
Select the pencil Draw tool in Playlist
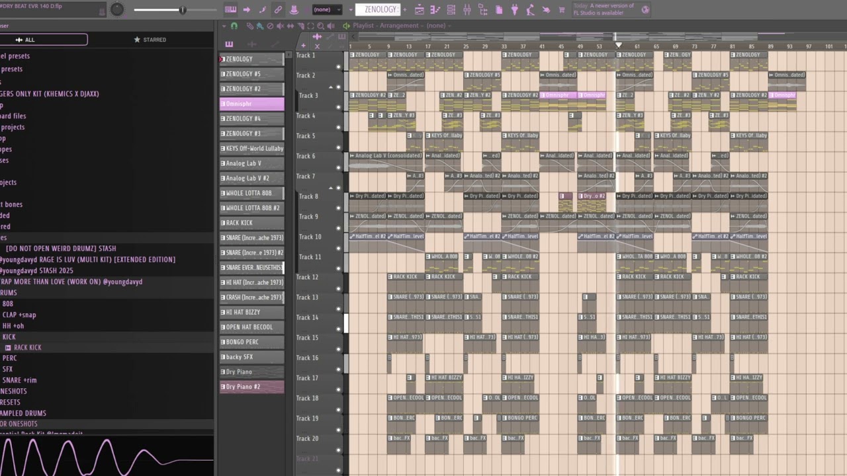[249, 26]
